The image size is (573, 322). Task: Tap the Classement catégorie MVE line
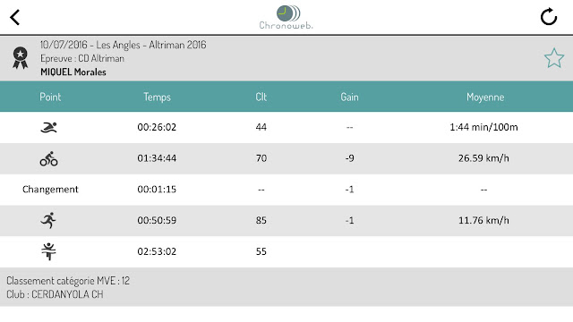(x=68, y=281)
